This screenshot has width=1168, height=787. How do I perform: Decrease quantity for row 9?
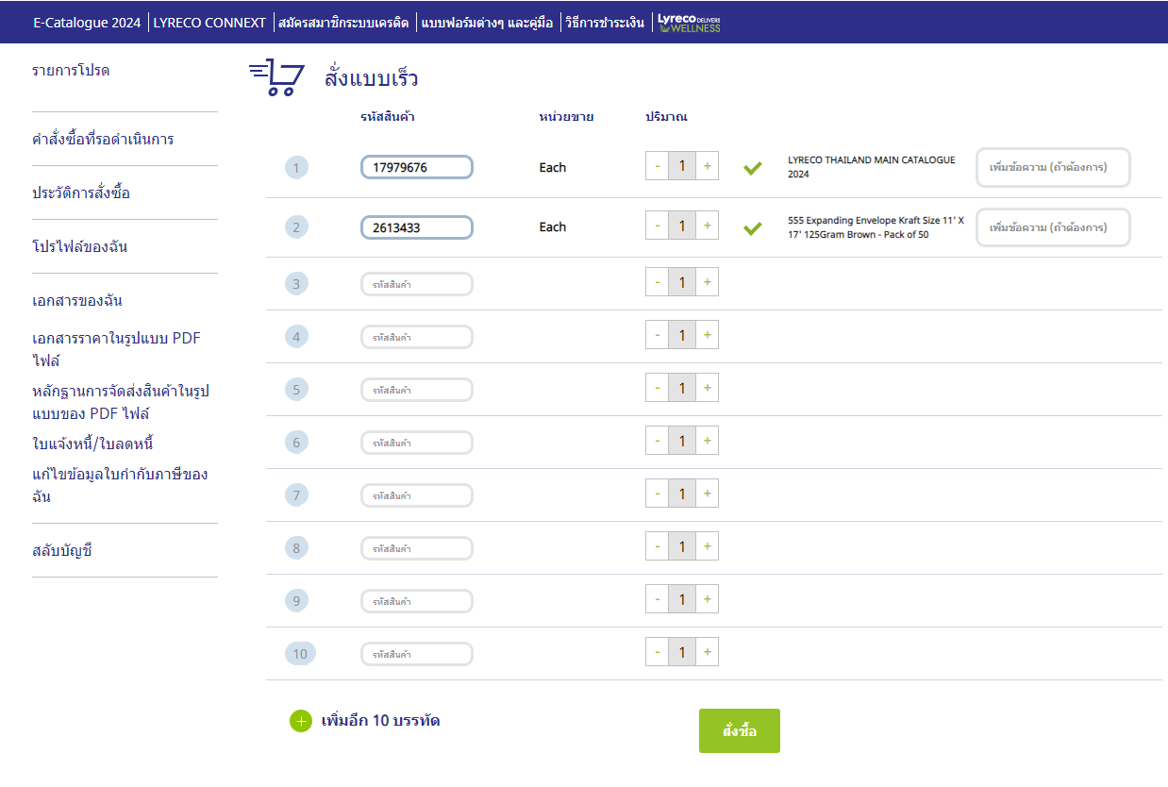pos(658,598)
